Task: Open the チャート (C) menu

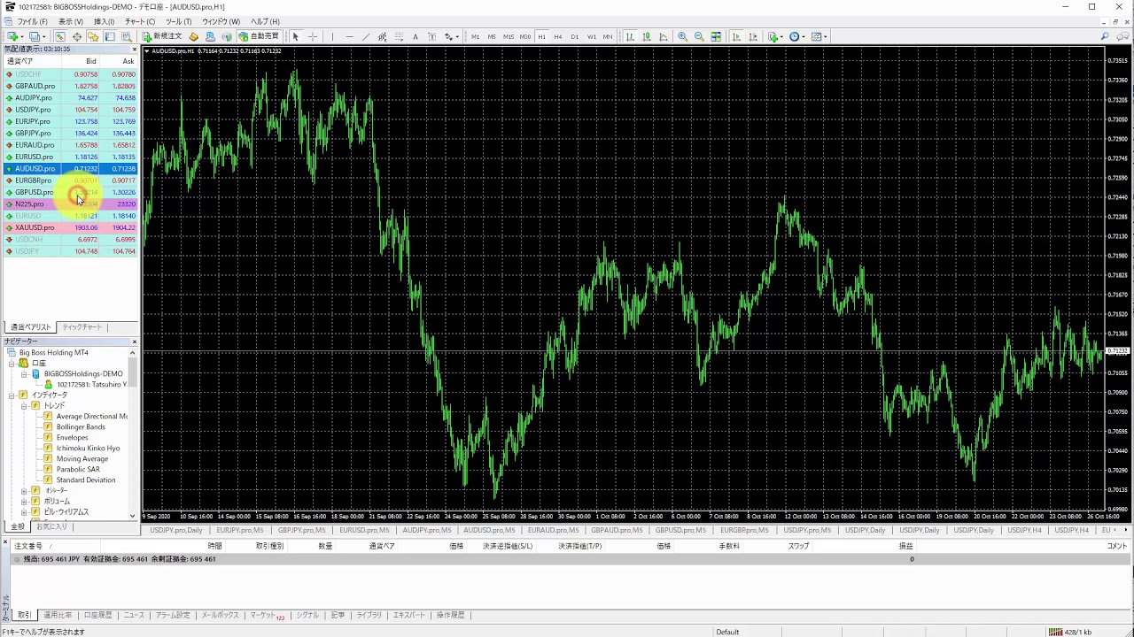Action: 140,21
